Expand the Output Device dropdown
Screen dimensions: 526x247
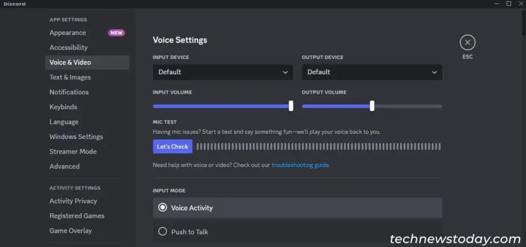pos(372,72)
